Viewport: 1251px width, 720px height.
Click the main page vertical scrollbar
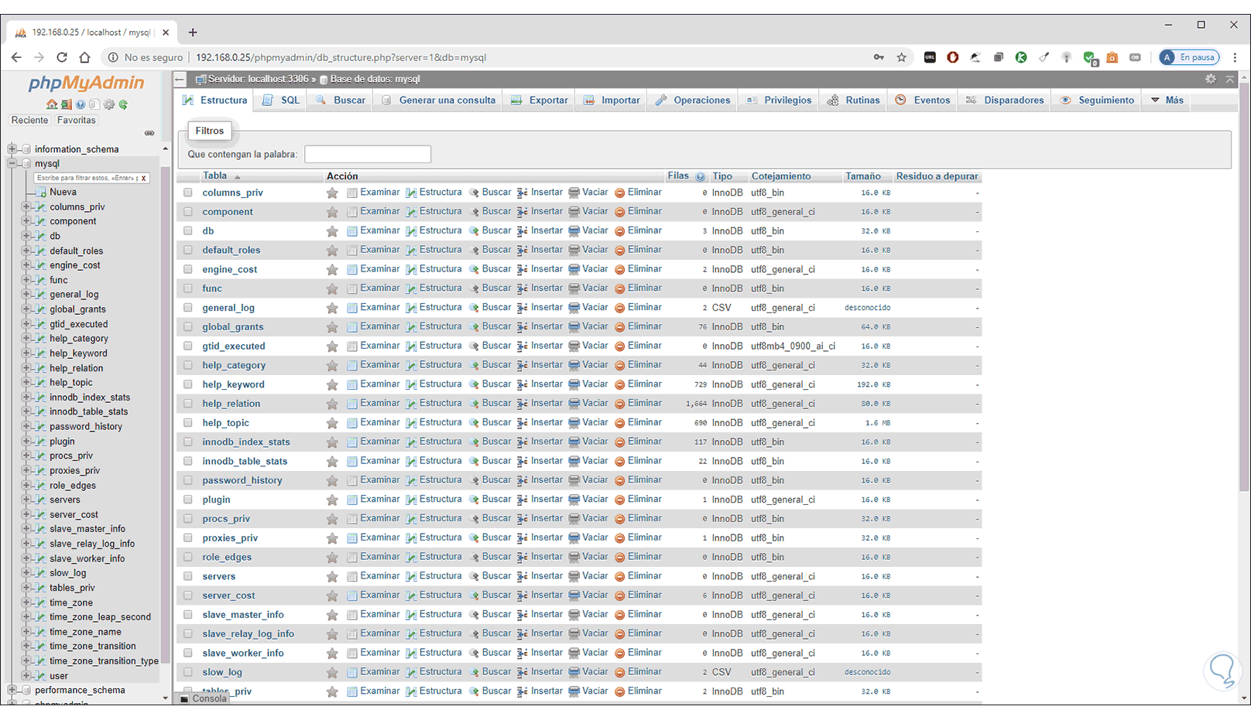1244,286
